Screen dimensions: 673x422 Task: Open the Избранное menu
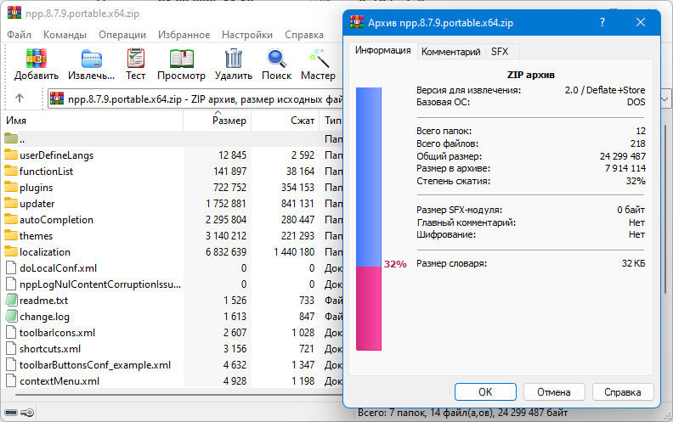point(184,35)
